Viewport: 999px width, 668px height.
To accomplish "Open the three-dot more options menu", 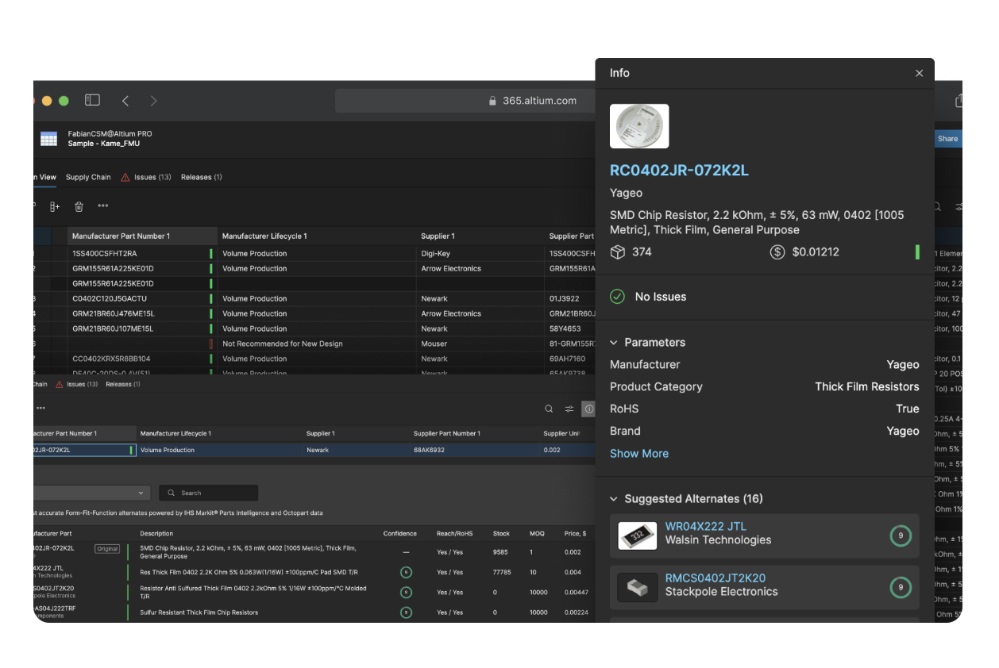I will click(103, 206).
